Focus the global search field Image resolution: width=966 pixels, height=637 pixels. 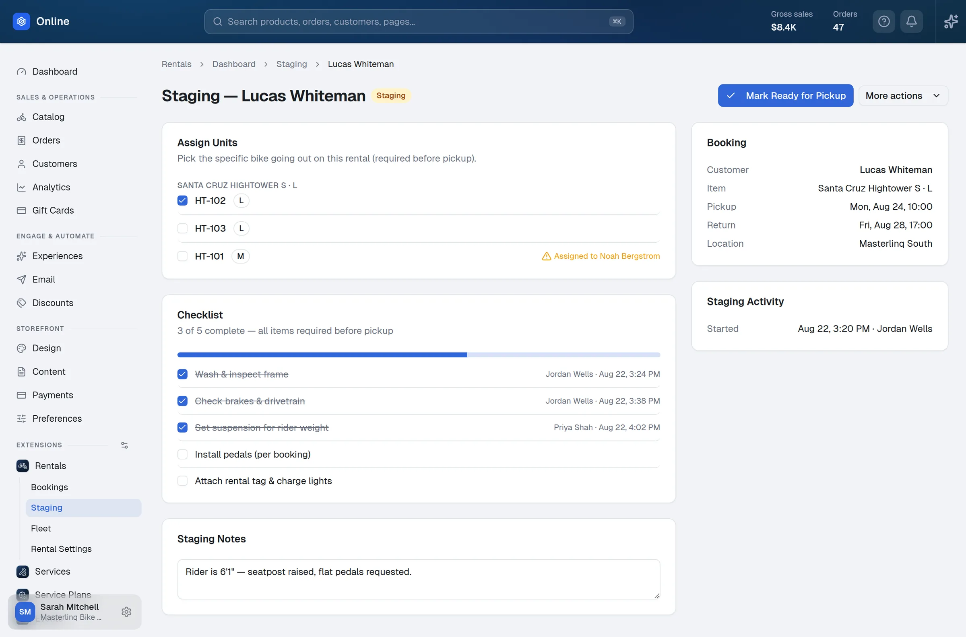419,22
